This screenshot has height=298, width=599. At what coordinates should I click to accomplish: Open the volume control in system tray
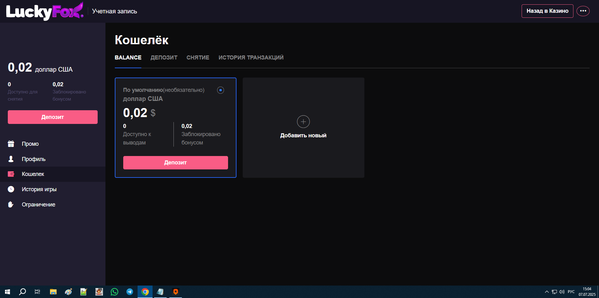[562, 292]
